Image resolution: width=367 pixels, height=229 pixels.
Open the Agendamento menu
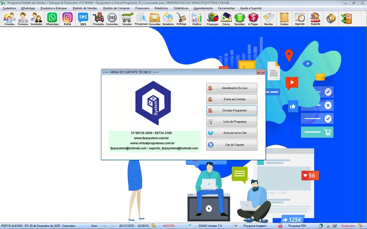click(x=203, y=8)
